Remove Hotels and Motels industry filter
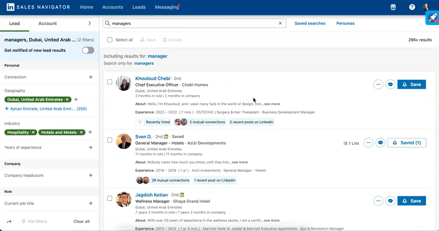Image resolution: width=439 pixels, height=231 pixels. click(x=81, y=132)
